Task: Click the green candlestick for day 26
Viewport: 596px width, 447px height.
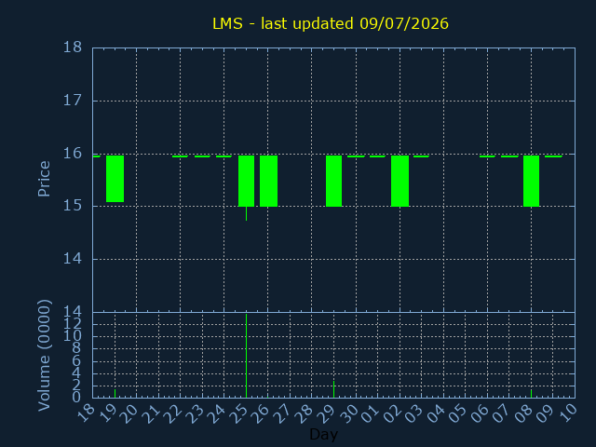Action: click(268, 181)
